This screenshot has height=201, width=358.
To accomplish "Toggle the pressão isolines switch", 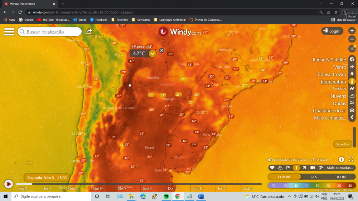I will [313, 160].
